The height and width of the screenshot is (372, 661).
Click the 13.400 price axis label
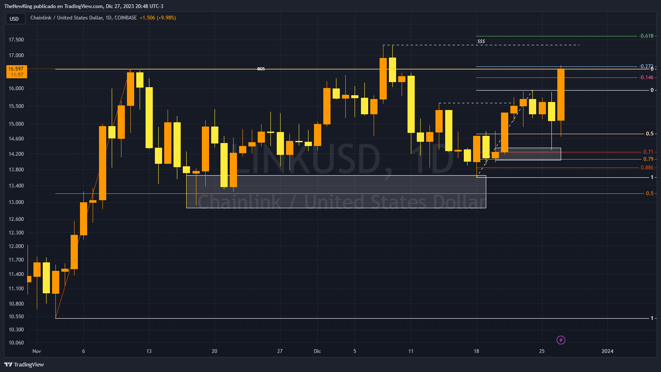(16, 186)
